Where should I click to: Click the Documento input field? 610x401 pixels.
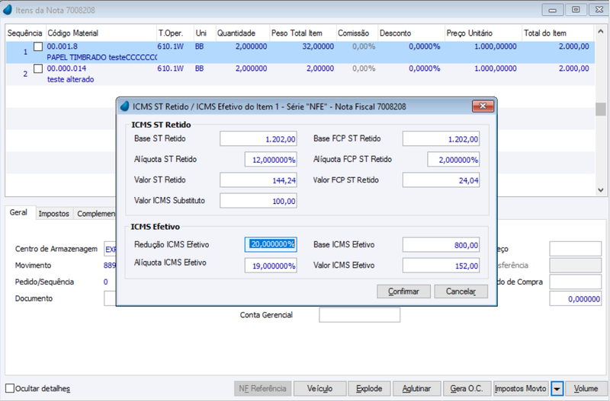pyautogui.click(x=110, y=298)
